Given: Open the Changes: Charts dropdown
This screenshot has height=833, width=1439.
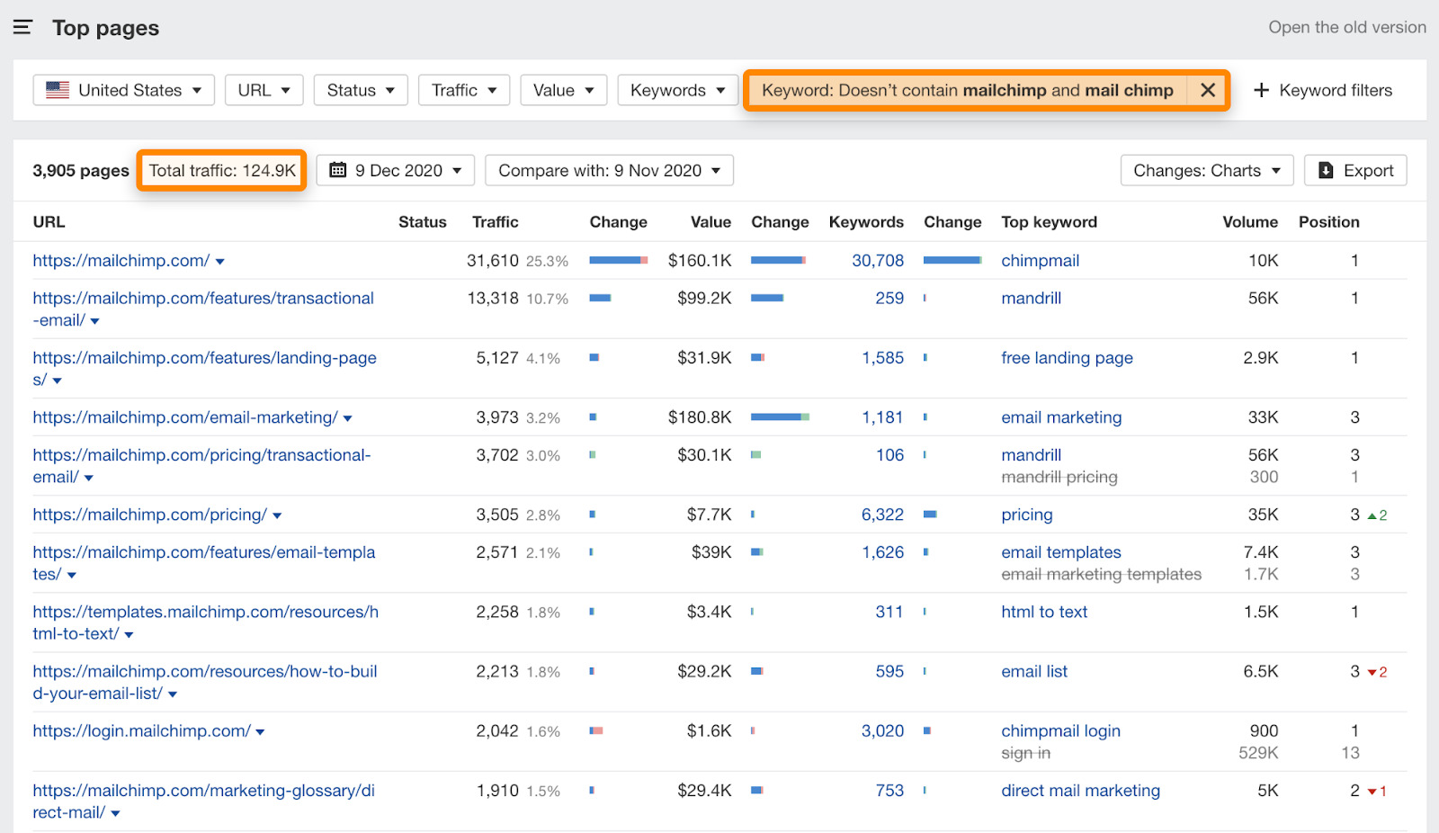Looking at the screenshot, I should pyautogui.click(x=1206, y=170).
